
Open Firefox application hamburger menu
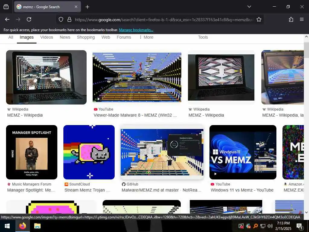[302, 19]
